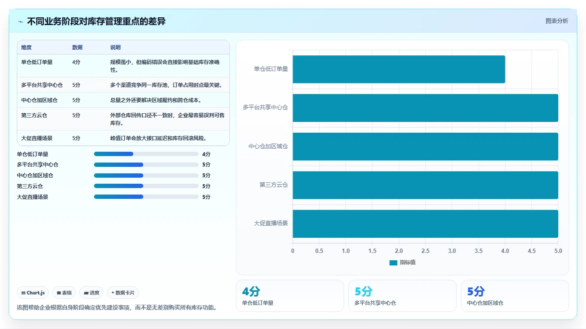
Task: Toggle the 指标值 legend color box
Action: coord(393,263)
